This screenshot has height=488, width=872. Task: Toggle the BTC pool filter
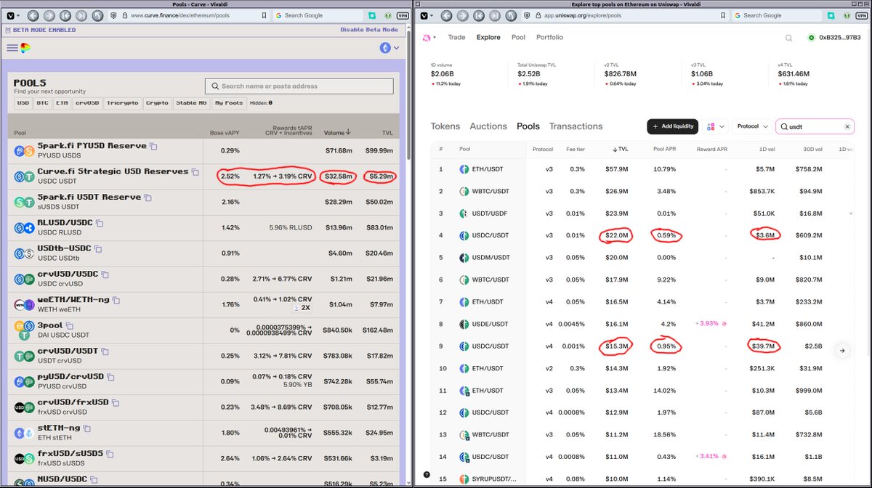pos(42,103)
